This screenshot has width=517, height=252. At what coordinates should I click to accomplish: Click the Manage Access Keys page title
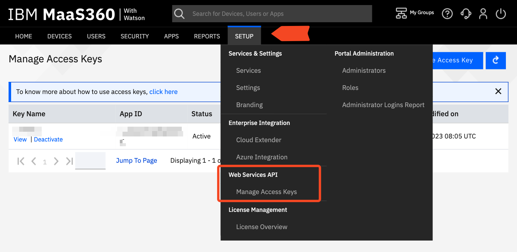coord(56,59)
